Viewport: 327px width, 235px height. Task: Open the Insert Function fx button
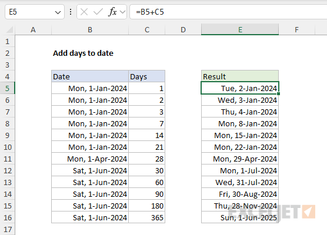(x=112, y=12)
